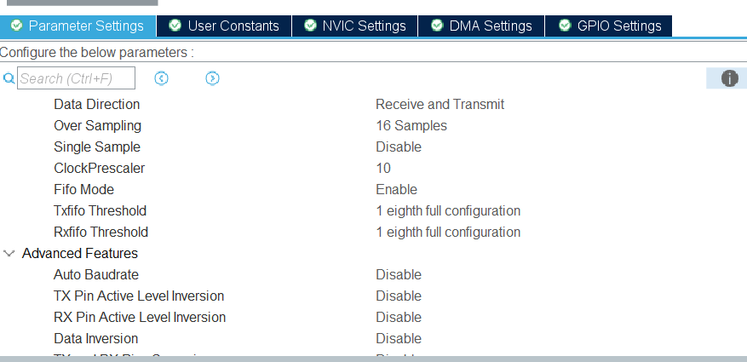Switch to the Parameter Settings tab

coord(78,26)
